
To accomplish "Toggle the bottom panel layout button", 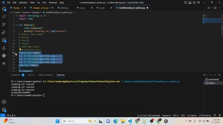I will coord(190,2).
